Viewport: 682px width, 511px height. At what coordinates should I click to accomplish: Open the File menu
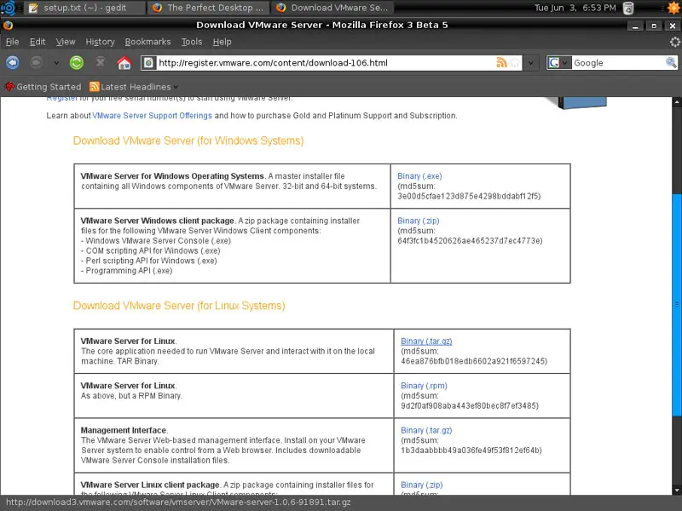tap(12, 42)
